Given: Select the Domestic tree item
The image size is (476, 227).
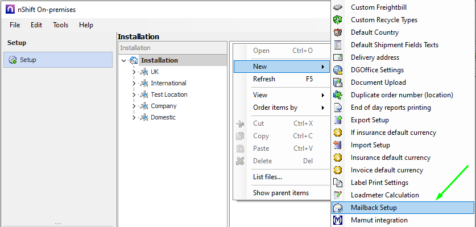Looking at the screenshot, I should click(163, 117).
